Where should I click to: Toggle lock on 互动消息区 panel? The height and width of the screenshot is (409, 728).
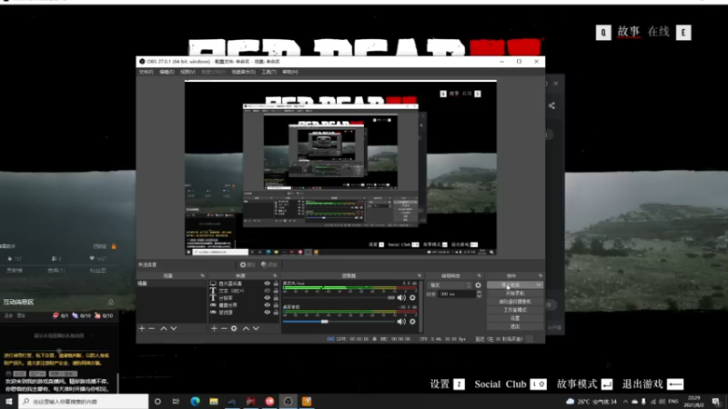coord(111,302)
